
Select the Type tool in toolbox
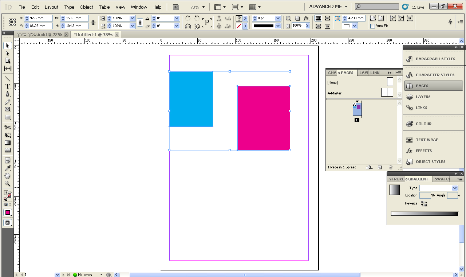7,86
